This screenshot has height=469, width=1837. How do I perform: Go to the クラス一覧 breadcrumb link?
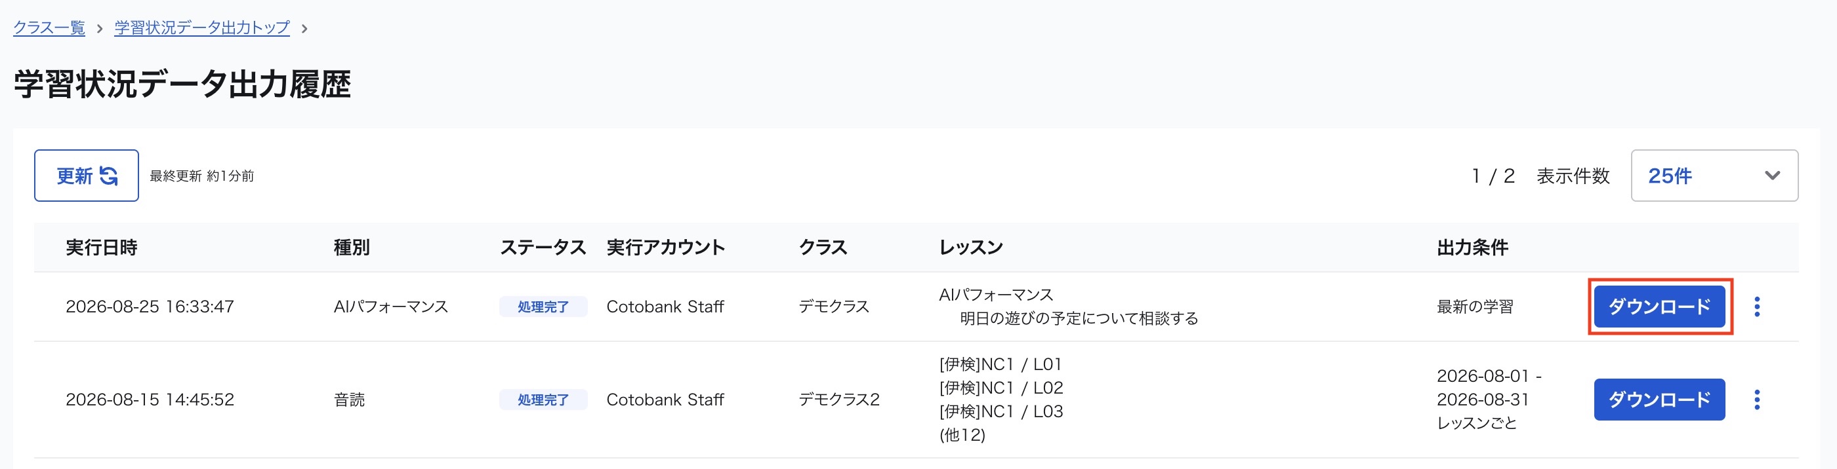tap(49, 28)
